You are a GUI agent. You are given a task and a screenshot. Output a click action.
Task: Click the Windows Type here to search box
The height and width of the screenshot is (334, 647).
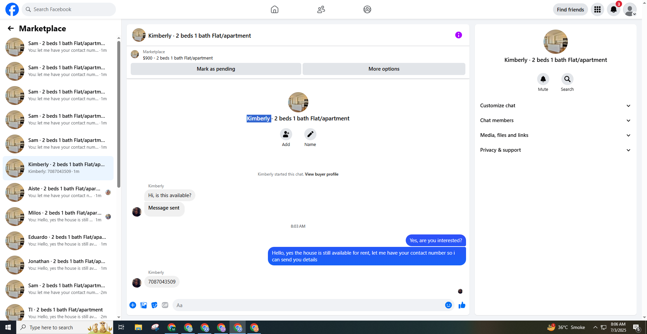65,327
